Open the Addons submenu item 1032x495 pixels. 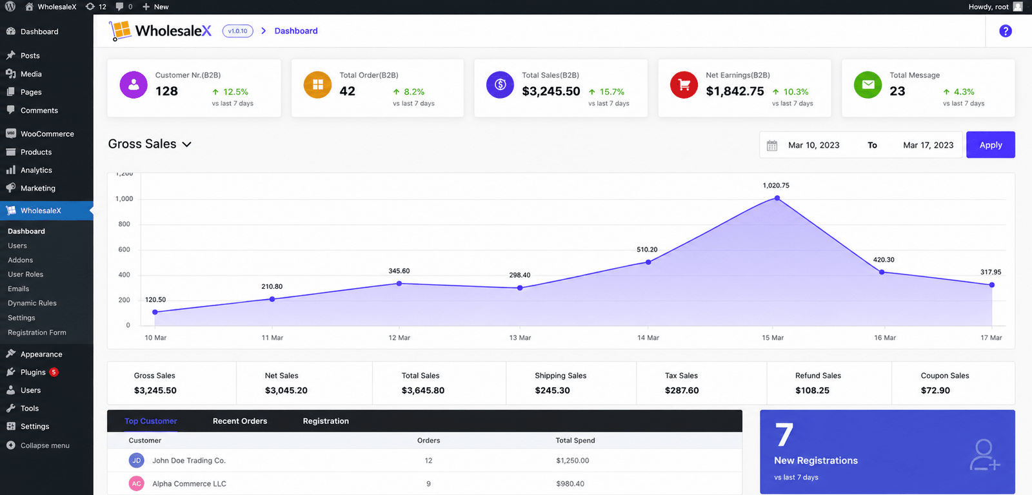20,260
